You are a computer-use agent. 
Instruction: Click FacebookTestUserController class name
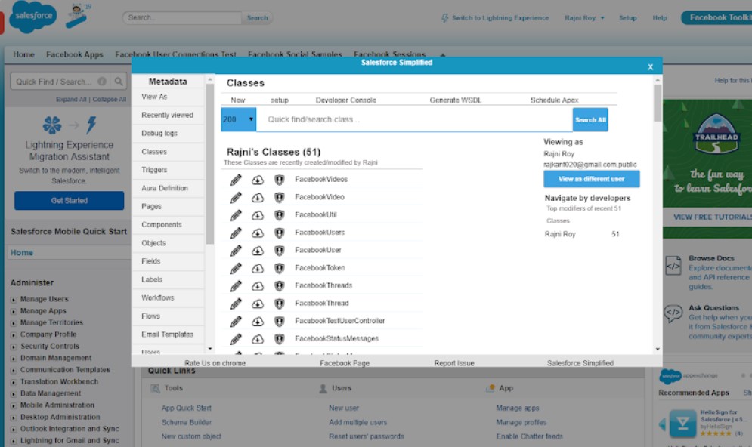coord(339,321)
